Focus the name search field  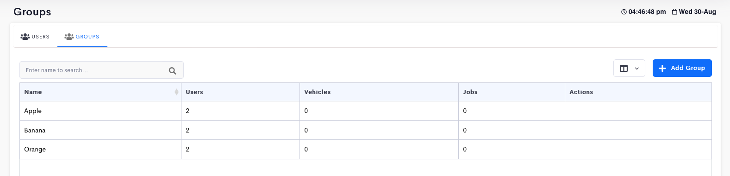coord(101,70)
